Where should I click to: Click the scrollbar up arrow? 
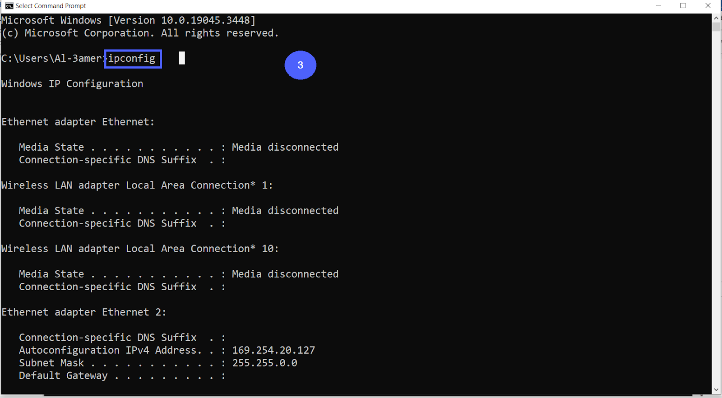point(716,18)
